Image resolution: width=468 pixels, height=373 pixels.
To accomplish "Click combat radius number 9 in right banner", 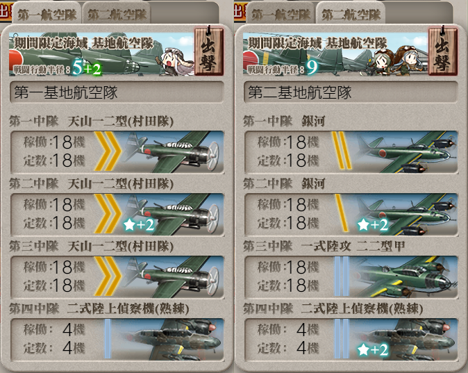I will coord(312,68).
